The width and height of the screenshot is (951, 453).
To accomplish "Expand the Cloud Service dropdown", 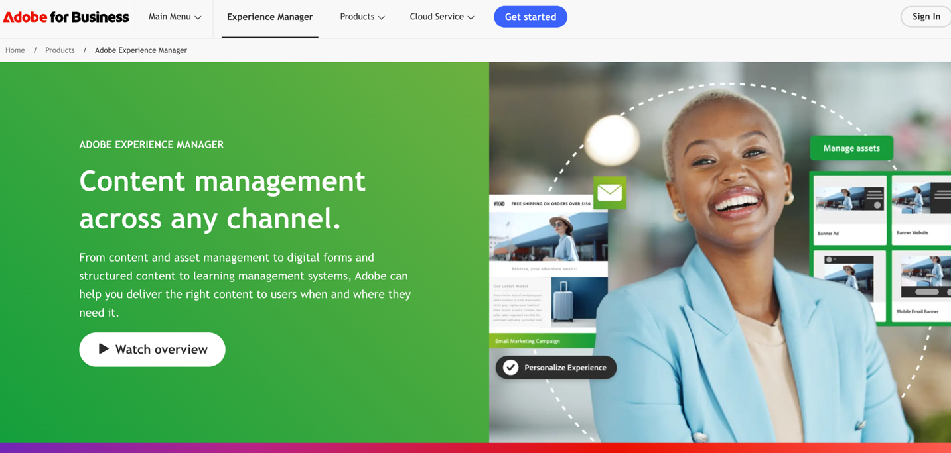I will (442, 17).
